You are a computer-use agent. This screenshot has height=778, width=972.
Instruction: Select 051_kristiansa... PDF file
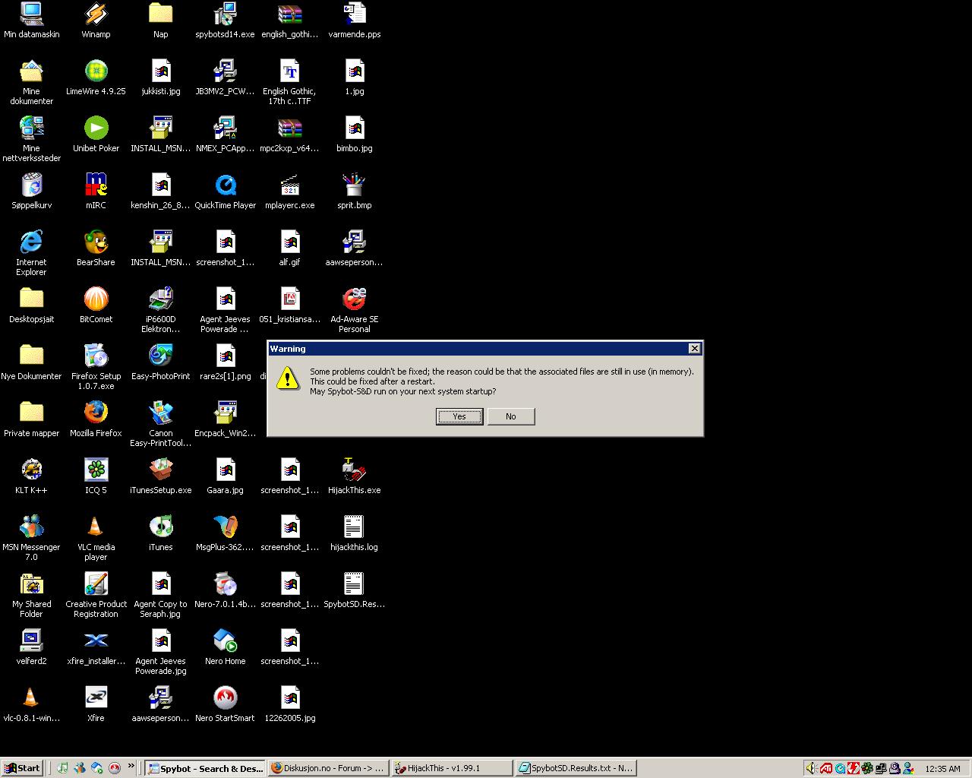pos(289,305)
